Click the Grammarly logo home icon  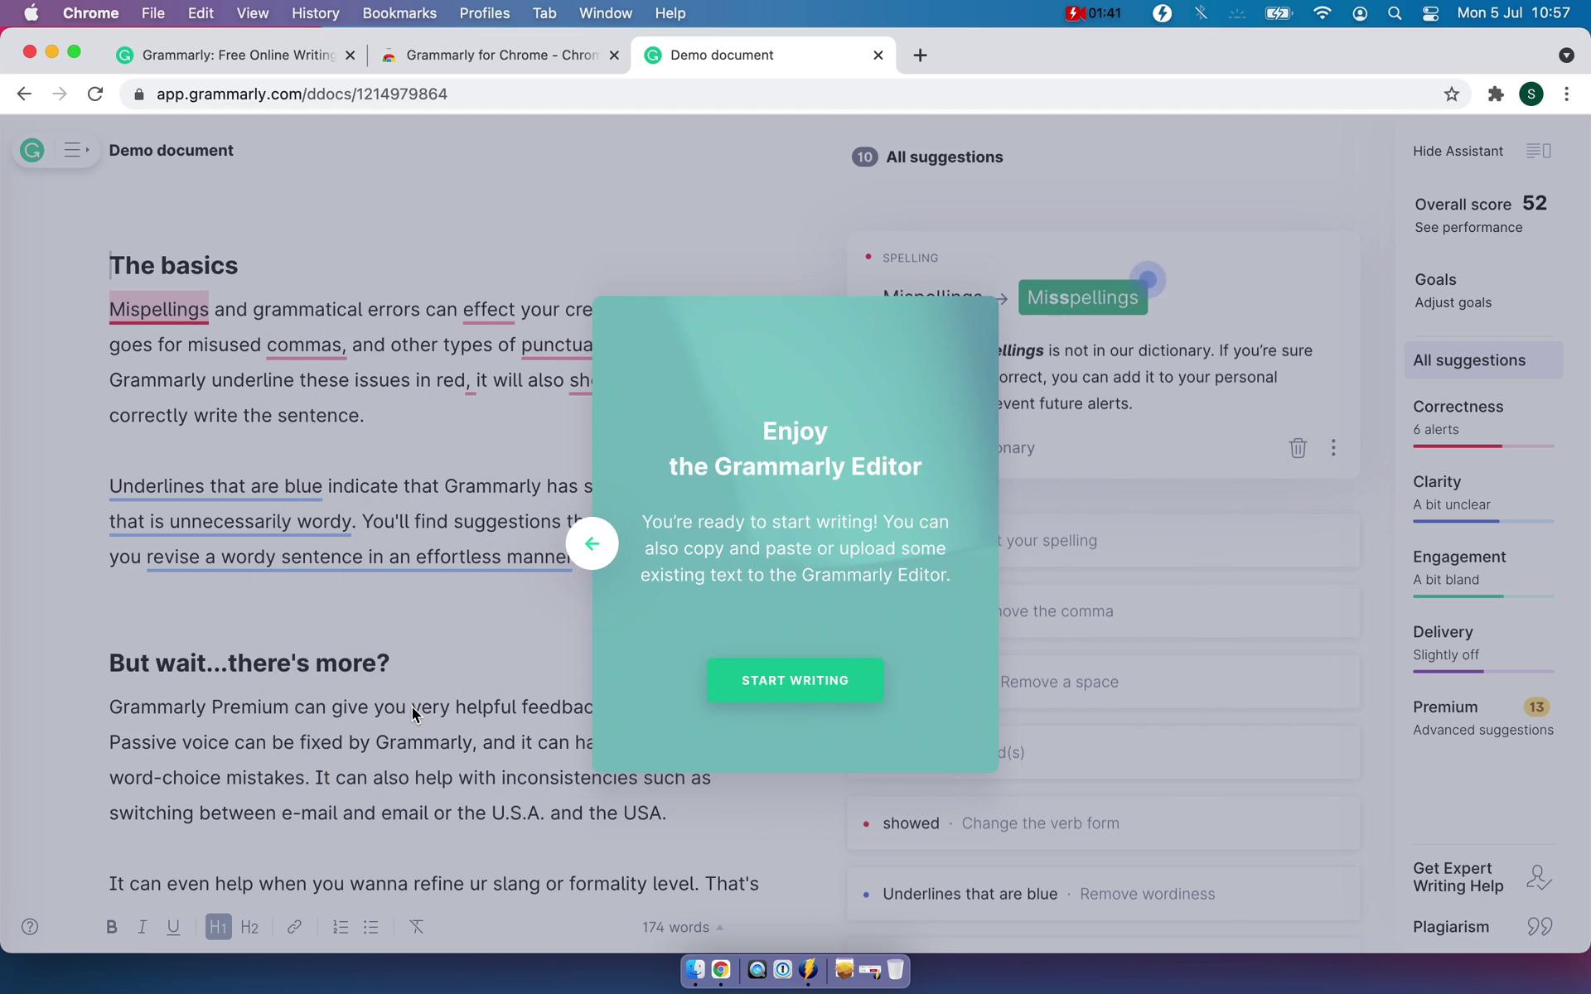click(x=32, y=151)
